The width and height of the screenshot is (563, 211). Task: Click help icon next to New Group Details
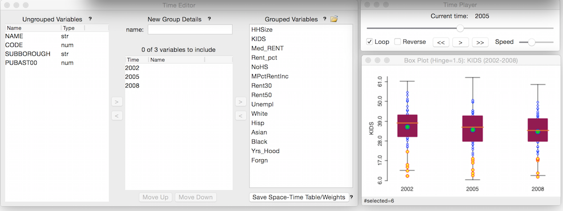[x=209, y=19]
